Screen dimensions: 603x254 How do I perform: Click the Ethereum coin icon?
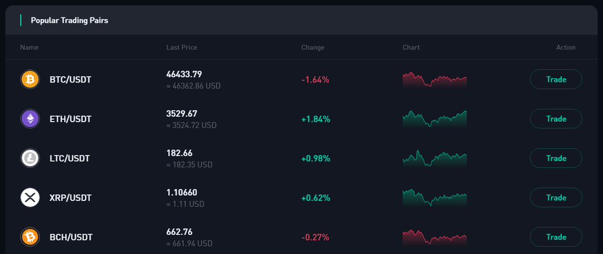30,119
